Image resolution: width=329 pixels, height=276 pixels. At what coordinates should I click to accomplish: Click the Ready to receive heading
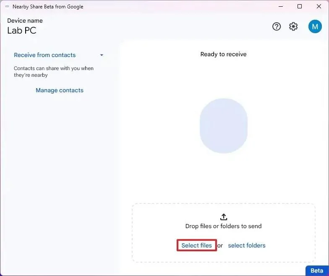click(x=223, y=54)
